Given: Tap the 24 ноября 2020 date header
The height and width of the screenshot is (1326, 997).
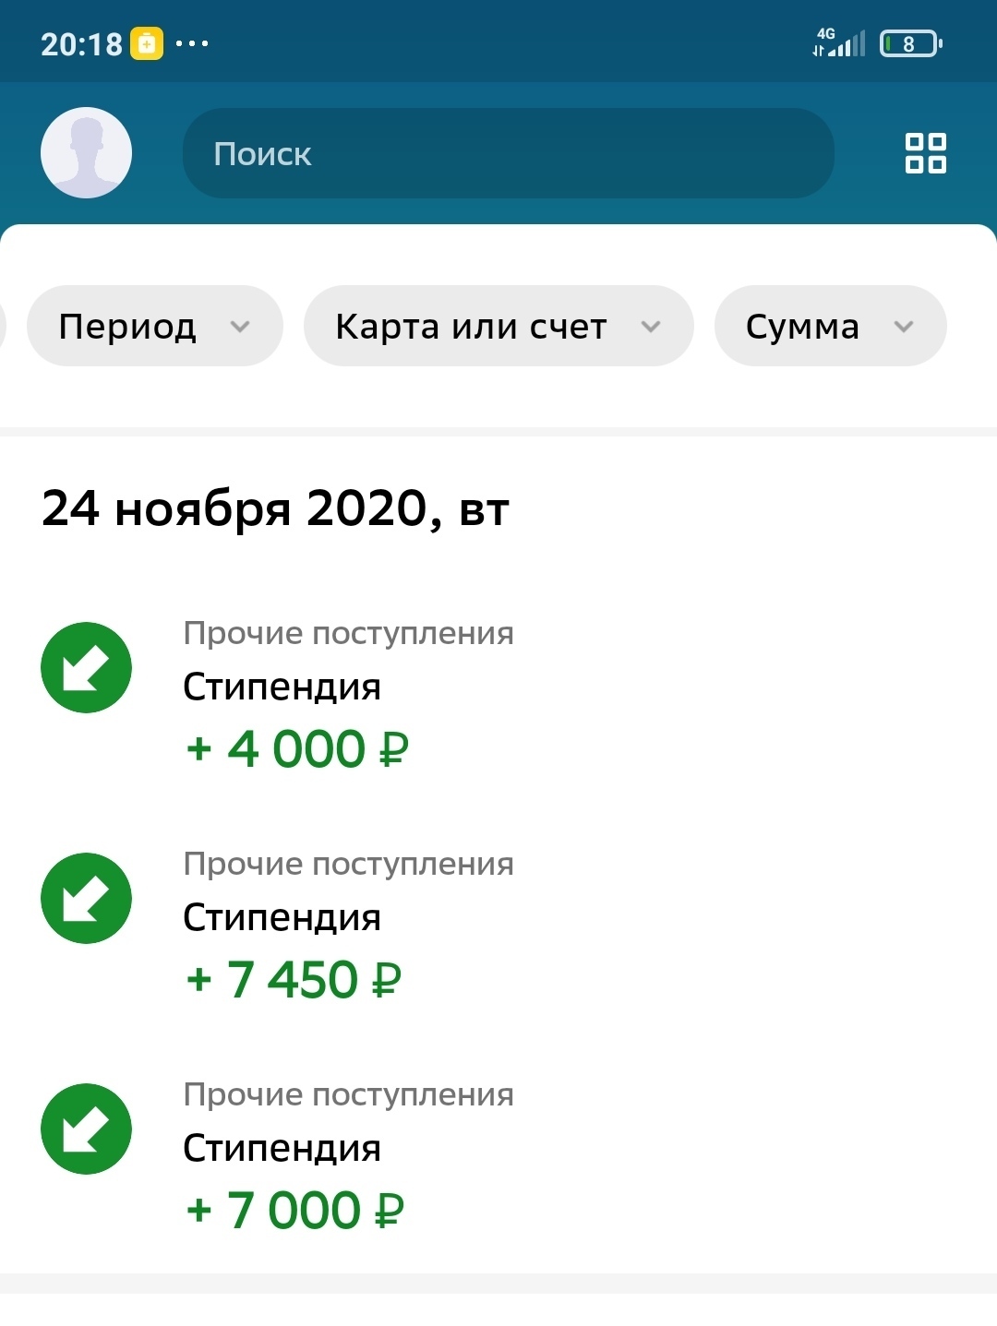Looking at the screenshot, I should tap(275, 508).
